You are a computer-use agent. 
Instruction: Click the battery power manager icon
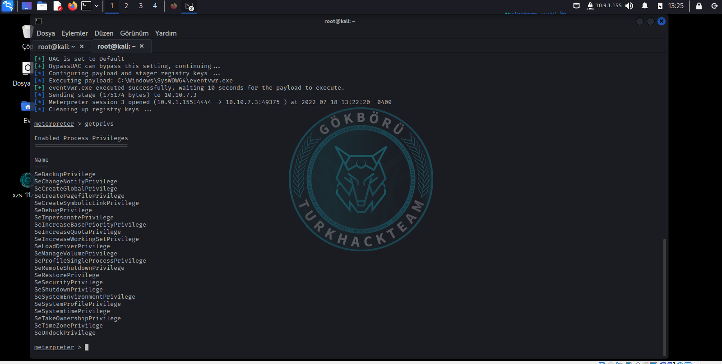660,6
